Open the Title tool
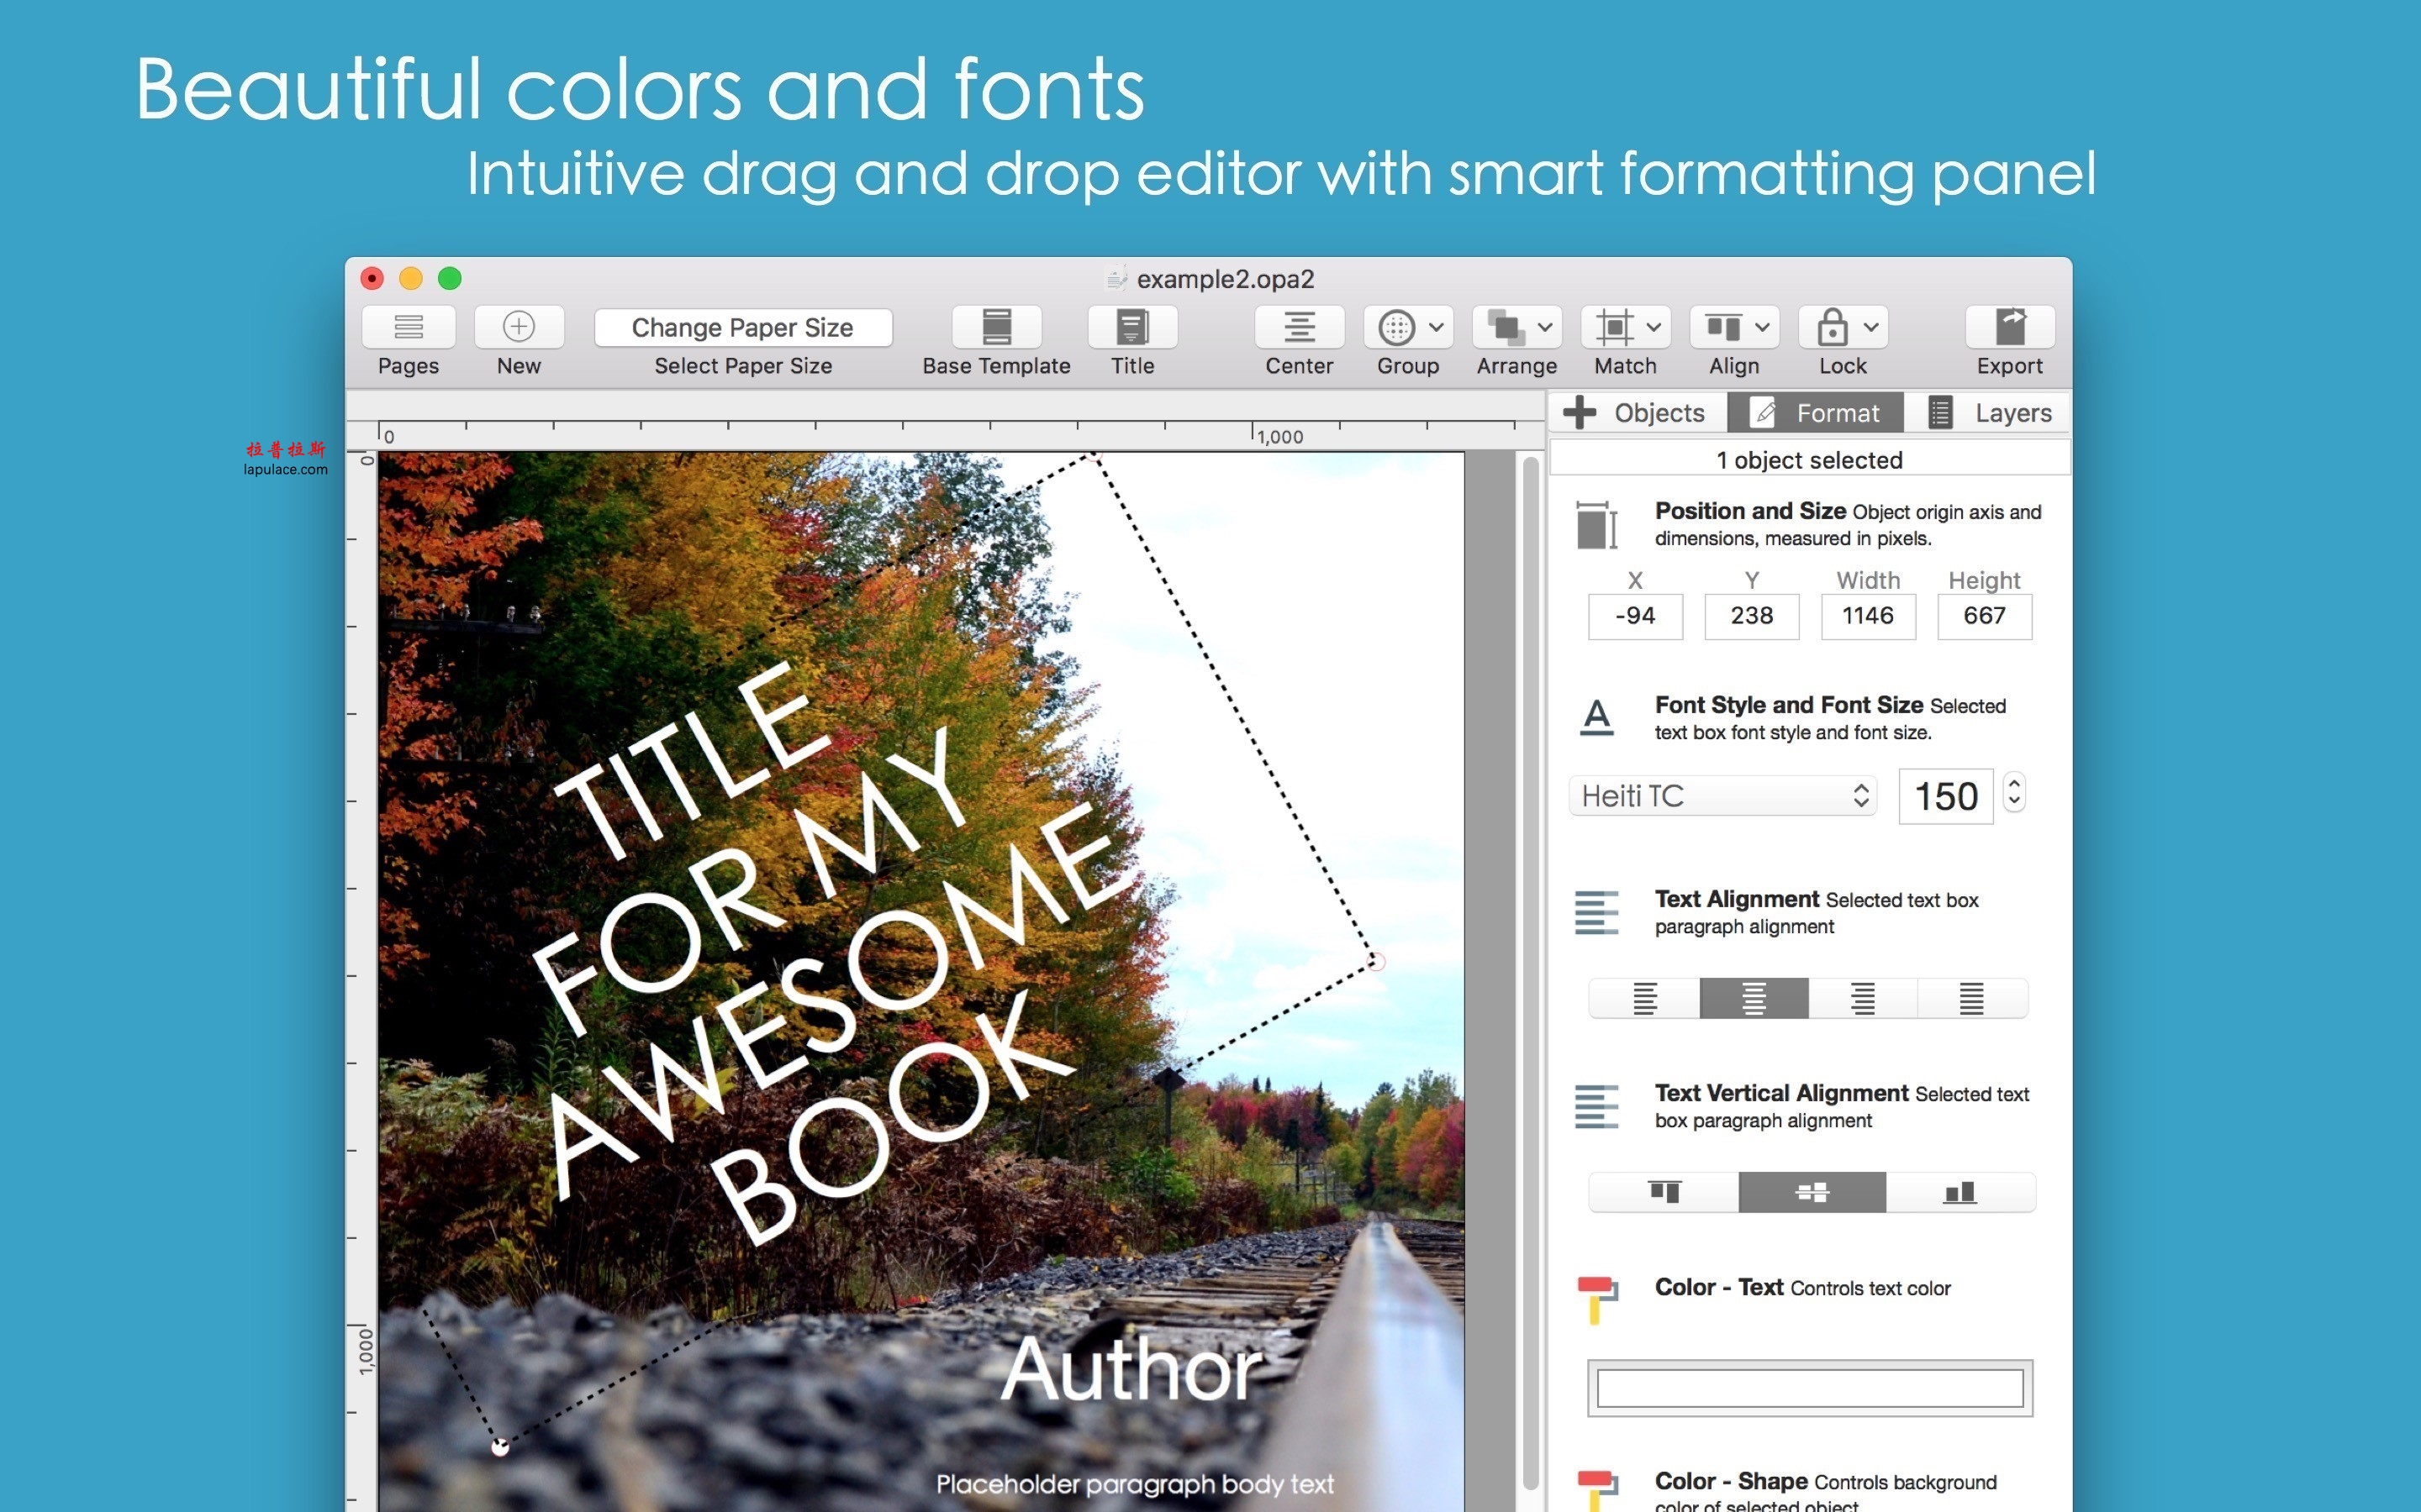This screenshot has height=1512, width=2421. (x=1131, y=327)
